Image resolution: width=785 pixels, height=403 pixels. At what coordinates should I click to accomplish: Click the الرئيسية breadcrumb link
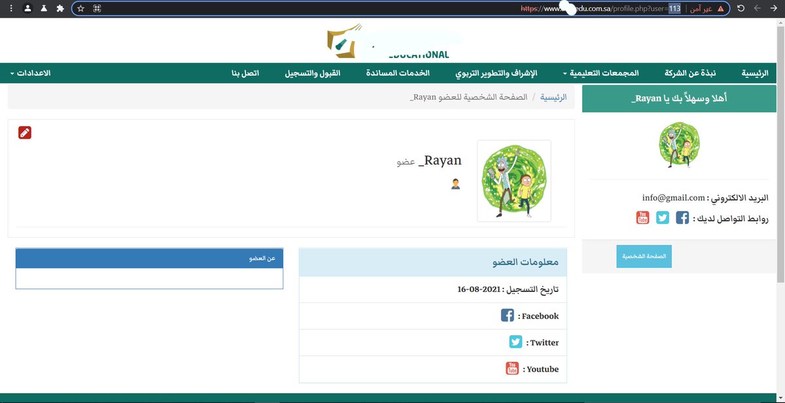pos(553,97)
